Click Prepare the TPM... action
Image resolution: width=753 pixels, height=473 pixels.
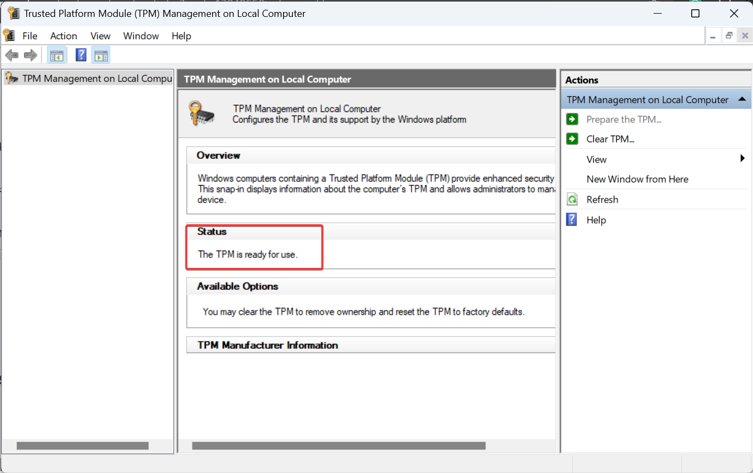(x=624, y=119)
